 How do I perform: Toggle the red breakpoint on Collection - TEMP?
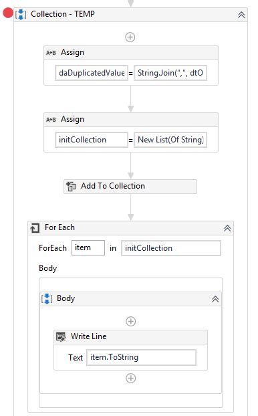pos(8,13)
